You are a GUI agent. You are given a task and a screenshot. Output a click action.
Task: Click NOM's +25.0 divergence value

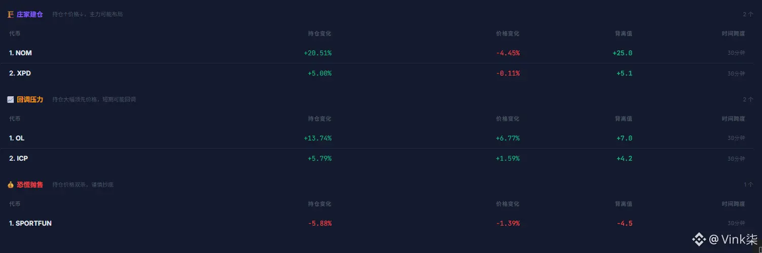[x=622, y=53]
